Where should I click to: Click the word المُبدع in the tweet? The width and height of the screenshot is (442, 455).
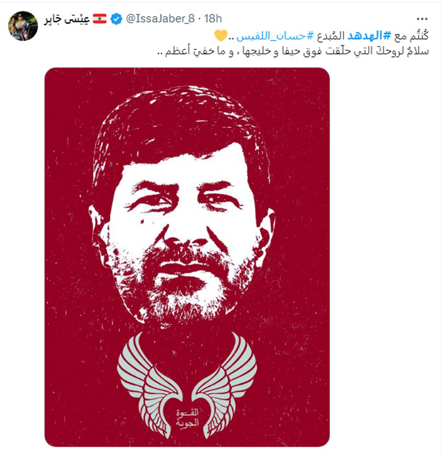point(331,36)
